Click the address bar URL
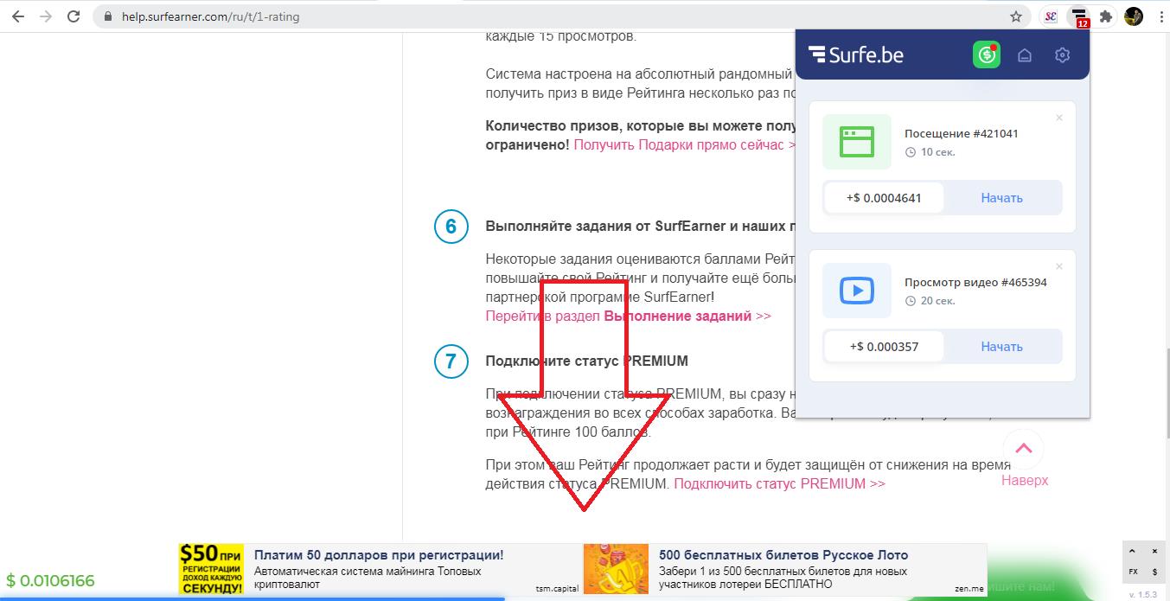This screenshot has width=1170, height=601. [x=211, y=16]
